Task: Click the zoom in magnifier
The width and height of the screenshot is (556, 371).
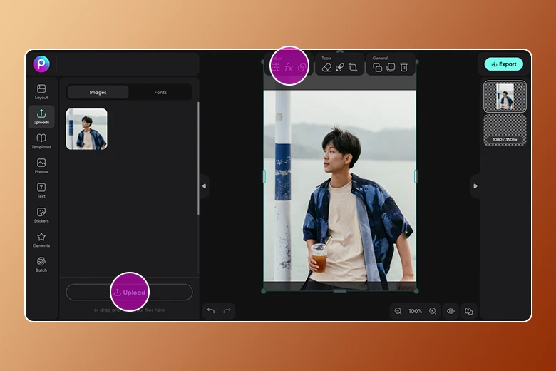Action: pyautogui.click(x=433, y=311)
